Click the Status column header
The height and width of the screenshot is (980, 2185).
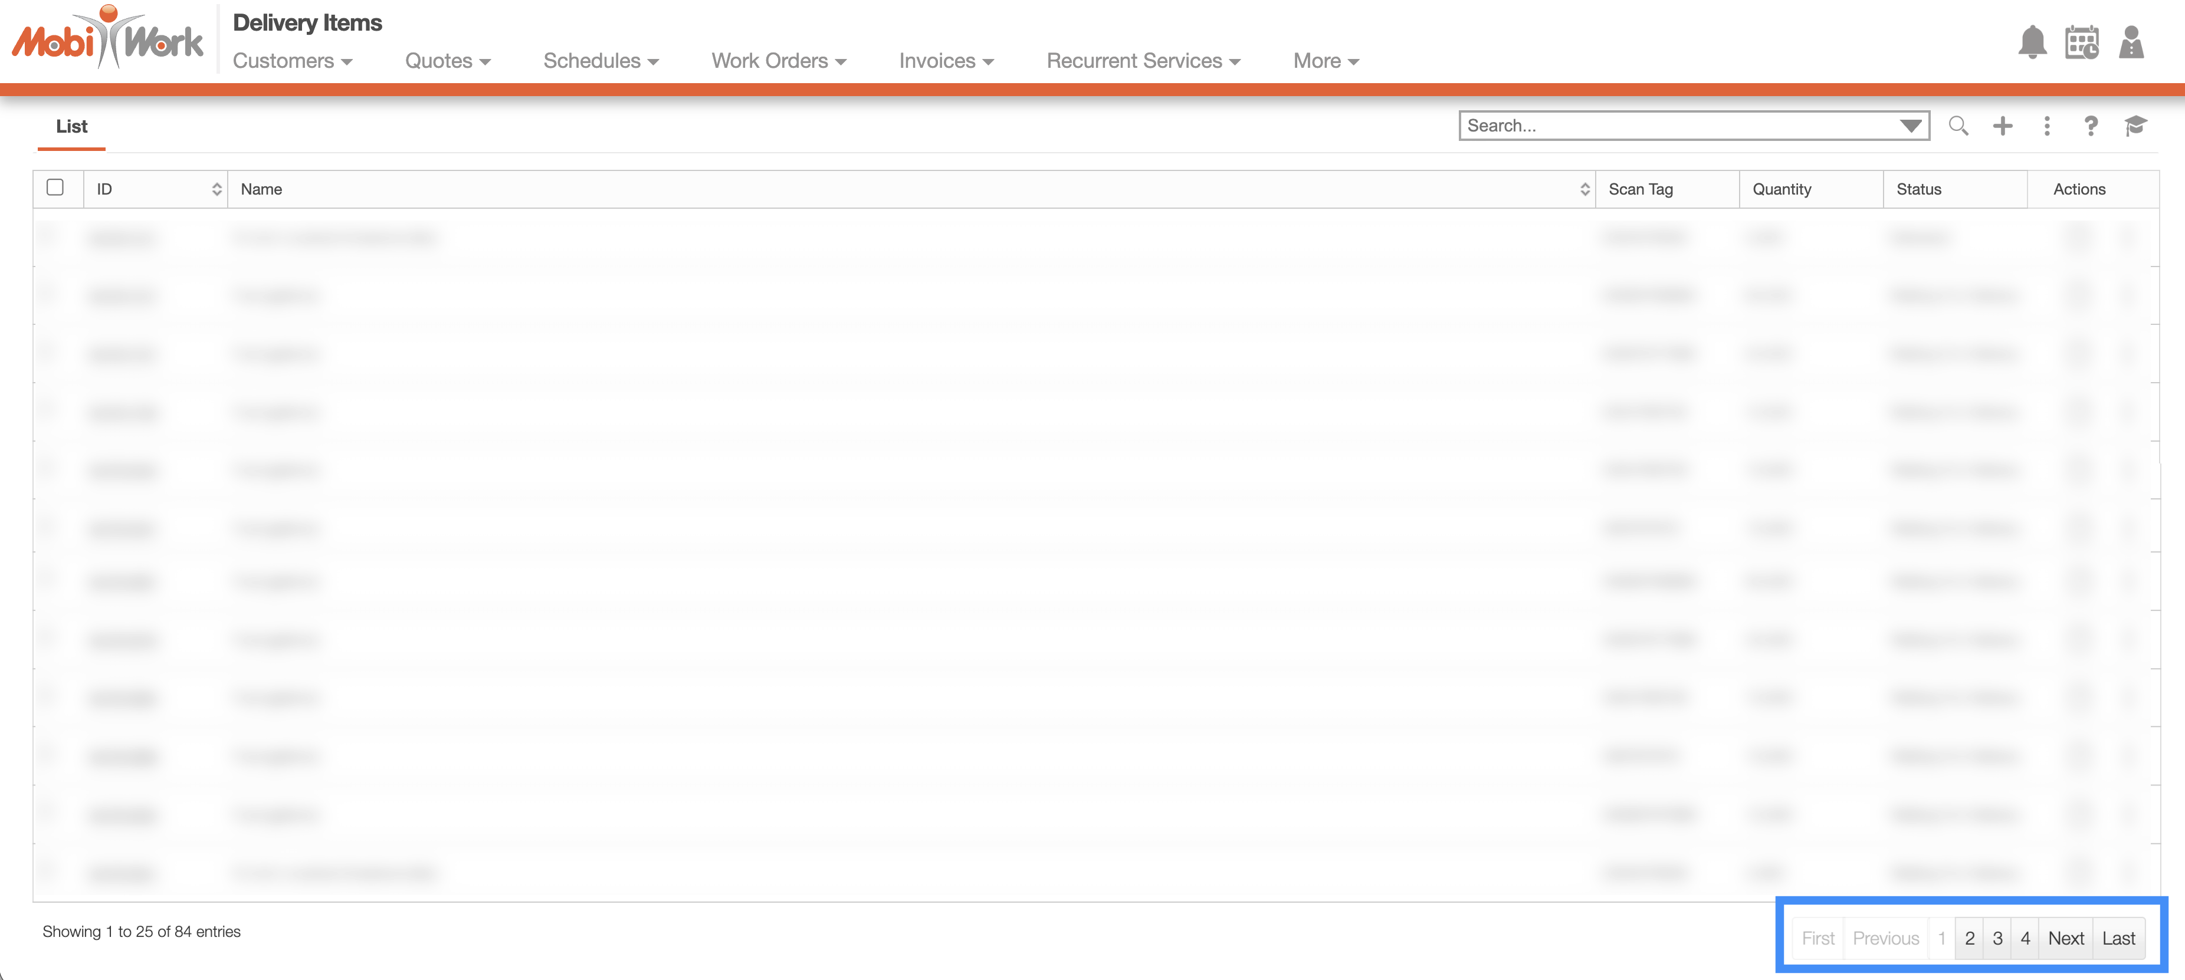(x=1955, y=189)
